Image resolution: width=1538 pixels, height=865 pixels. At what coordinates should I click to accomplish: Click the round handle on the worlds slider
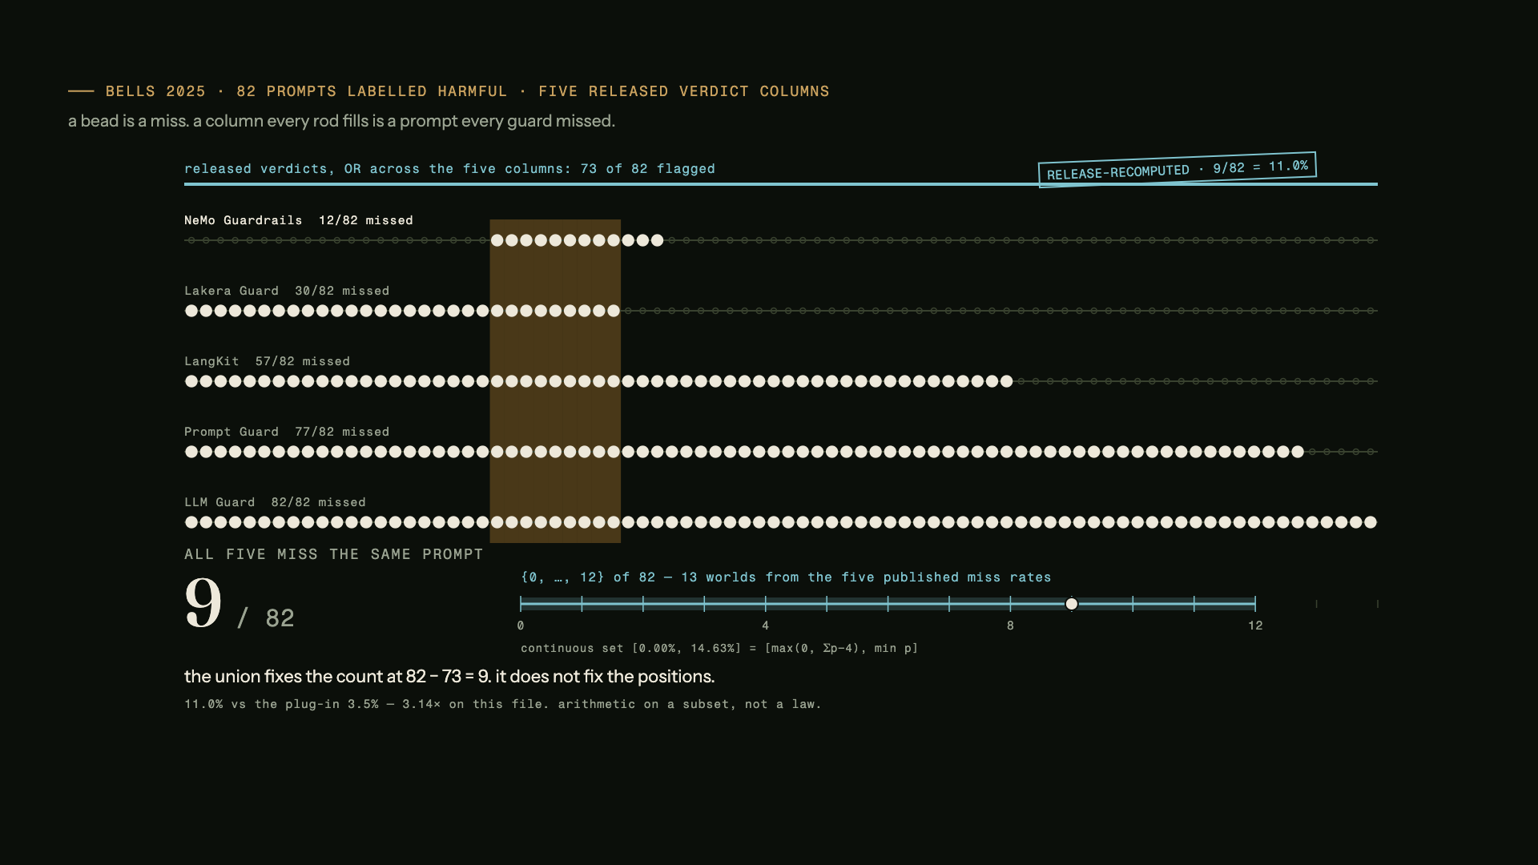[x=1071, y=604]
